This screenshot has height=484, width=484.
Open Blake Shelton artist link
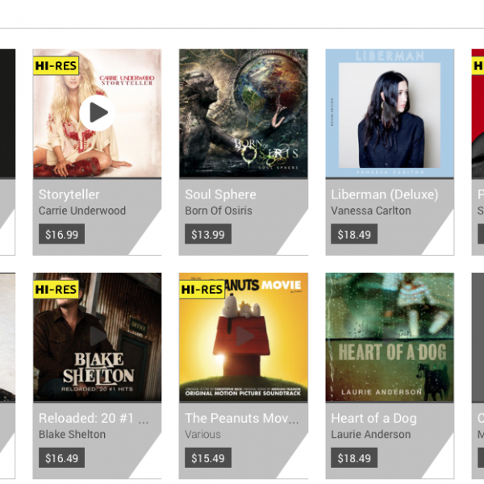pyautogui.click(x=73, y=434)
